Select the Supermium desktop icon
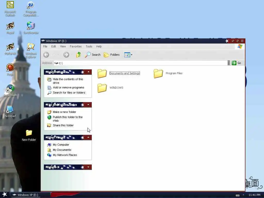264x198 pixels. [x=10, y=90]
